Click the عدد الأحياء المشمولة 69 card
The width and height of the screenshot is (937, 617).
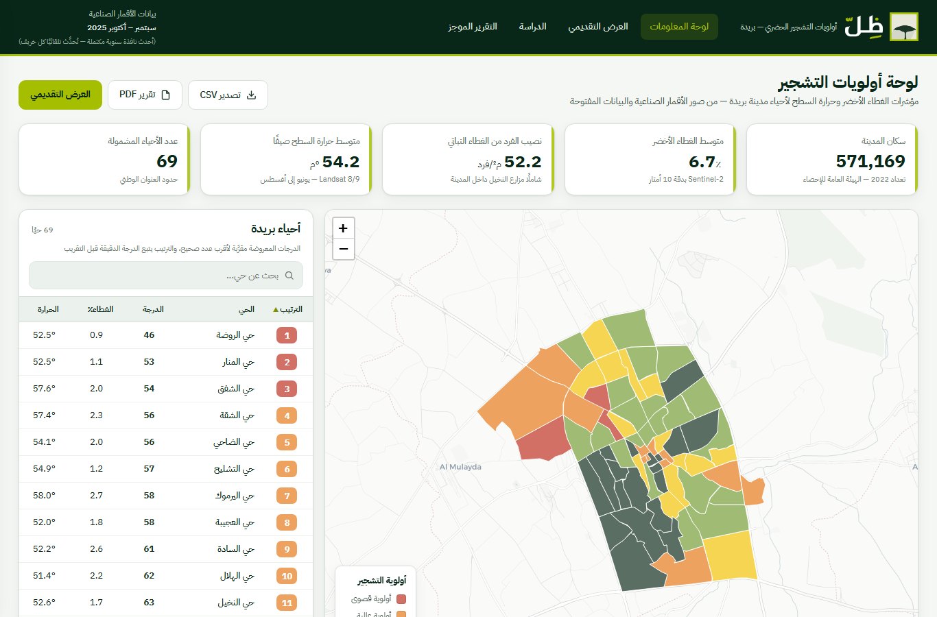coord(104,160)
